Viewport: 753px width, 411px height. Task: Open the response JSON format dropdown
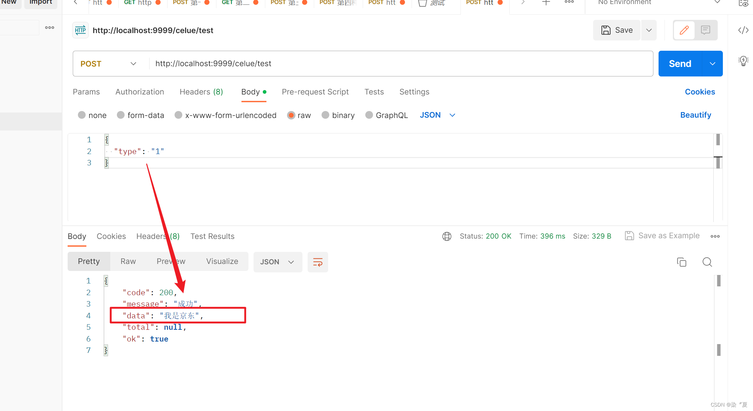tap(277, 262)
